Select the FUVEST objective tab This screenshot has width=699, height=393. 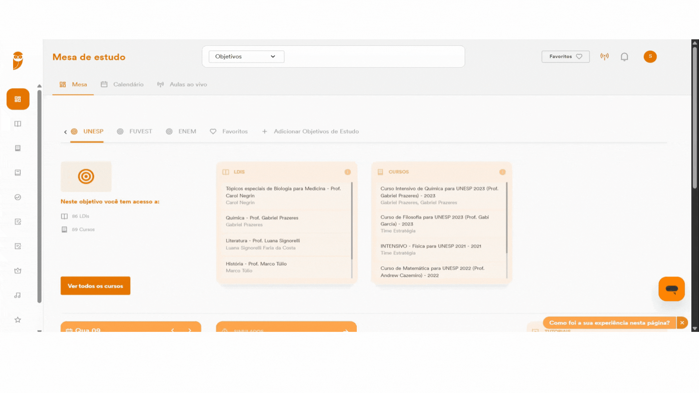134,131
